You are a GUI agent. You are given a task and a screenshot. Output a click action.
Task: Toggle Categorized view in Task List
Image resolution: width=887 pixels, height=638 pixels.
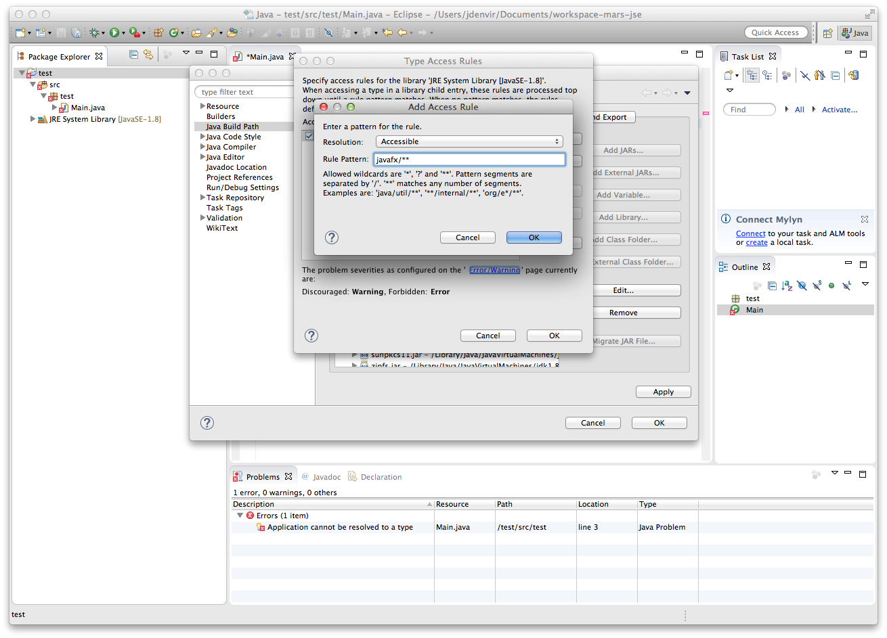click(752, 75)
